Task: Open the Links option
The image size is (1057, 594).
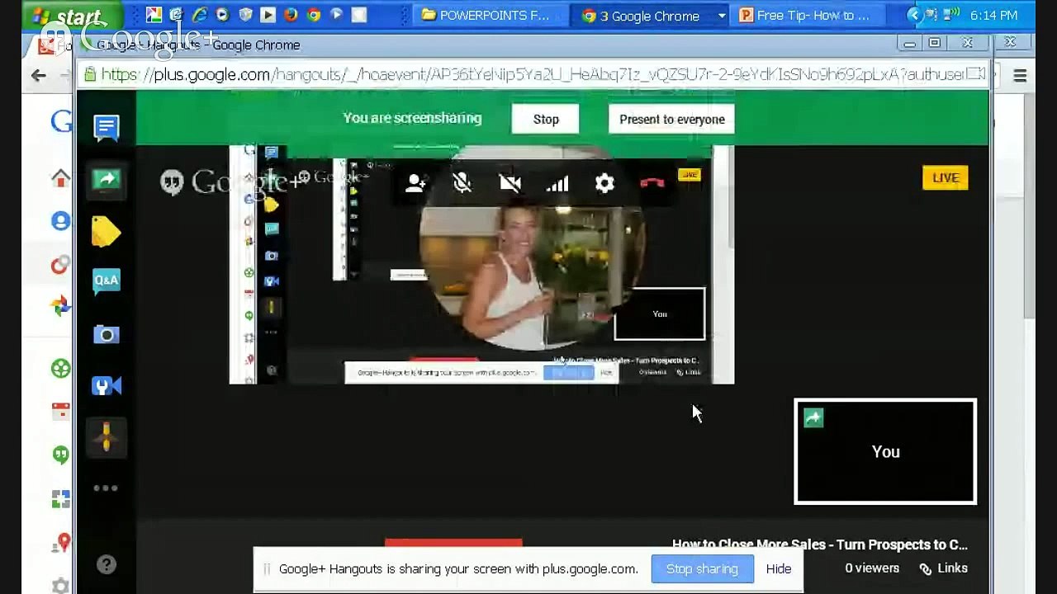Action: point(944,568)
